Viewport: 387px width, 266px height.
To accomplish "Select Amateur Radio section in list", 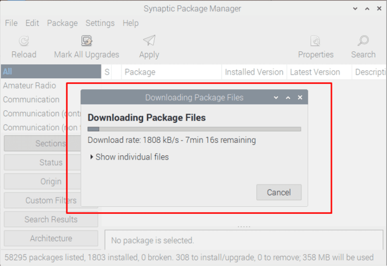I will tap(30, 85).
